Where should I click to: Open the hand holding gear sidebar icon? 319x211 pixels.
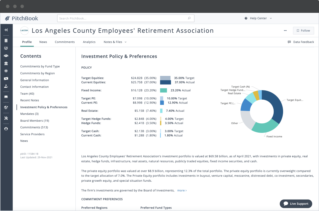click(6, 86)
